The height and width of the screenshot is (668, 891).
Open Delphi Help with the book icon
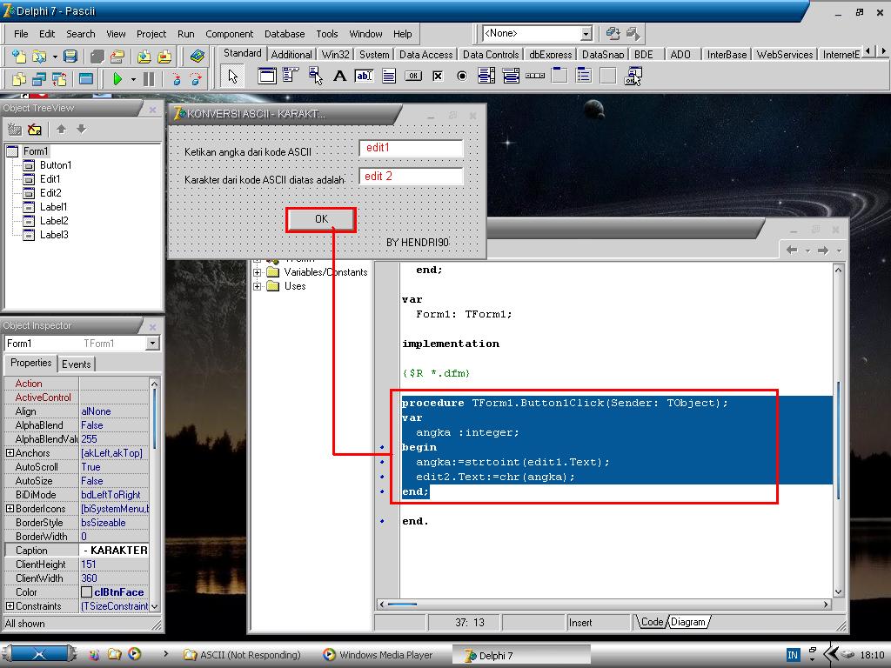pyautogui.click(x=198, y=55)
